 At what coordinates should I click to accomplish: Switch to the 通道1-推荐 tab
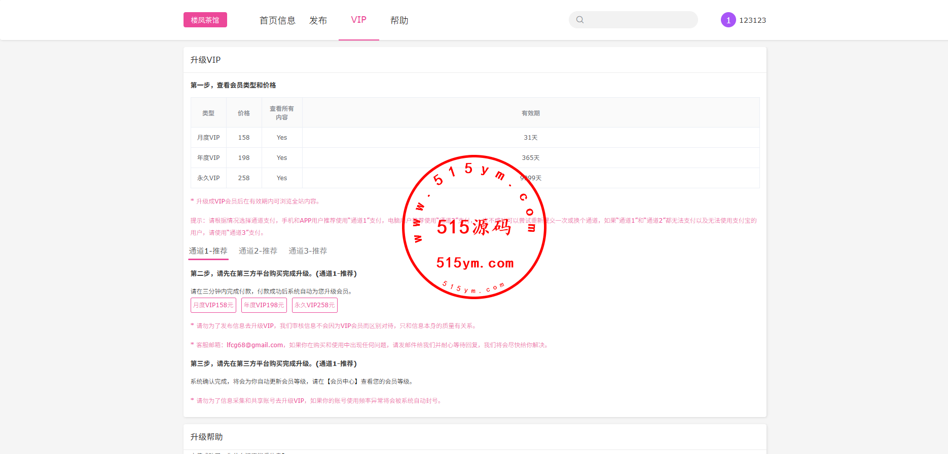(x=208, y=251)
